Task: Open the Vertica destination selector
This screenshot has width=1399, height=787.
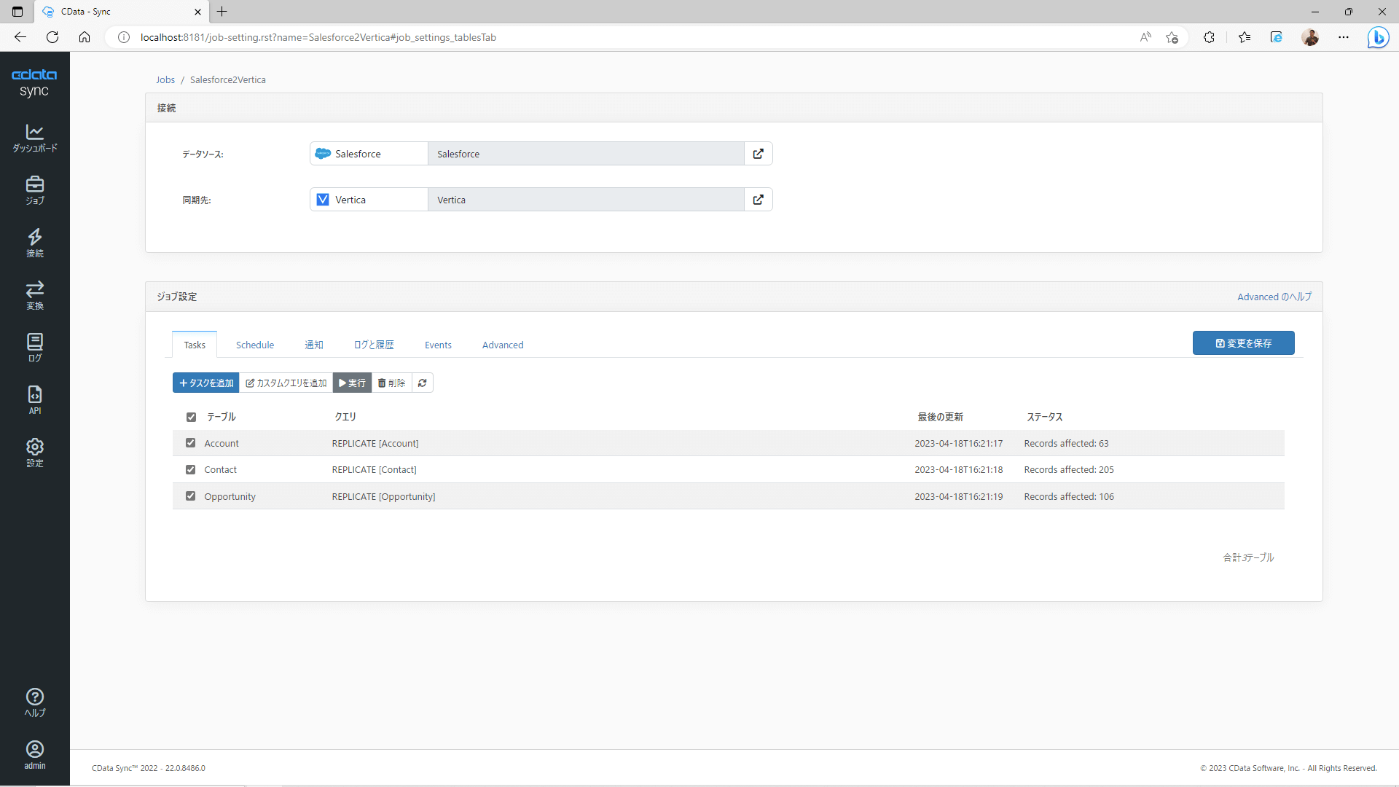Action: 369,200
